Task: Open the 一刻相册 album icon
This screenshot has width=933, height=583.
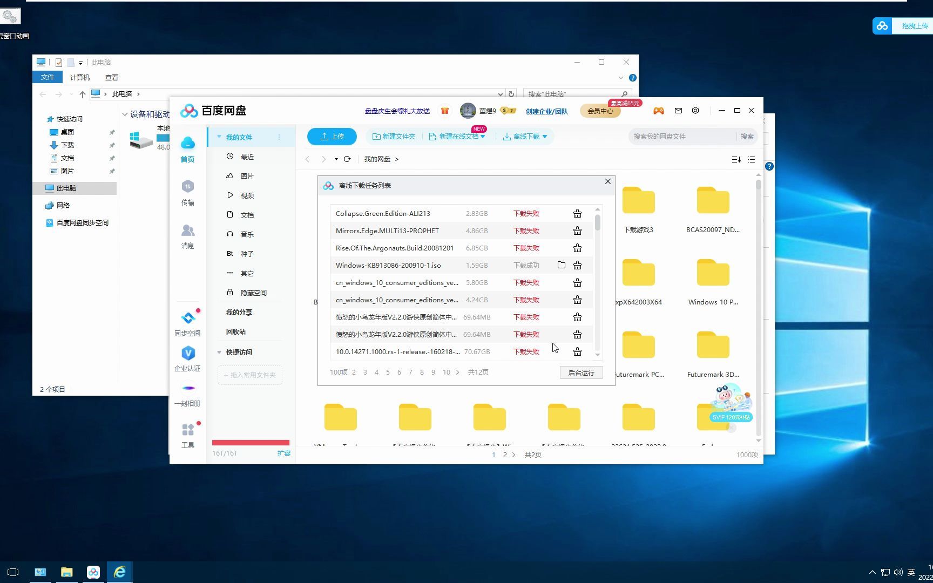Action: (x=188, y=388)
